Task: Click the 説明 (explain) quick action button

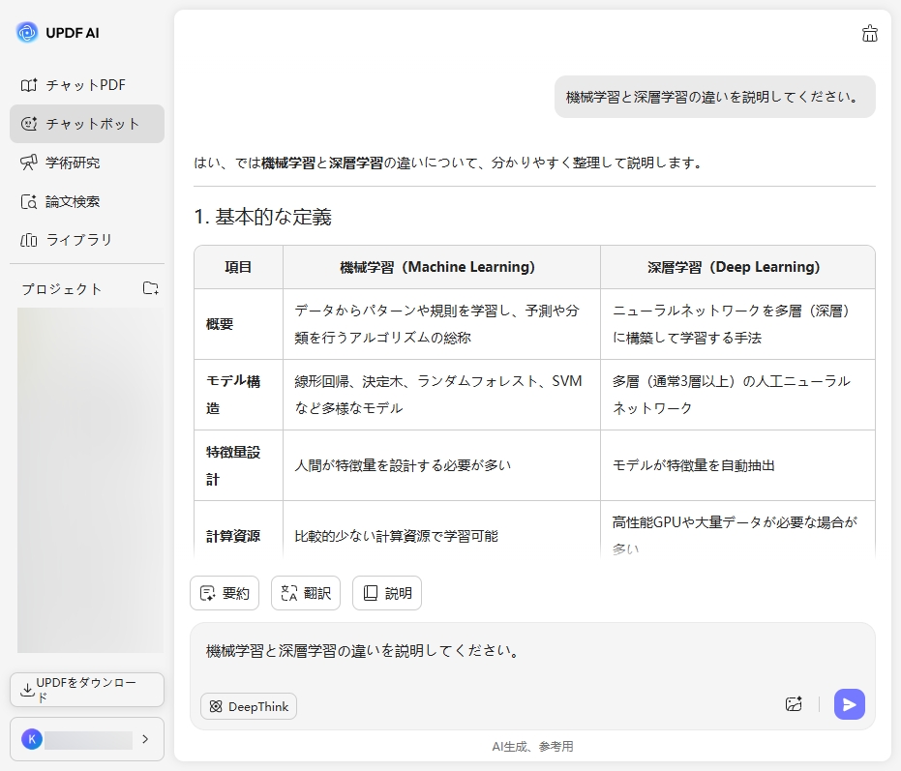Action: (x=386, y=593)
